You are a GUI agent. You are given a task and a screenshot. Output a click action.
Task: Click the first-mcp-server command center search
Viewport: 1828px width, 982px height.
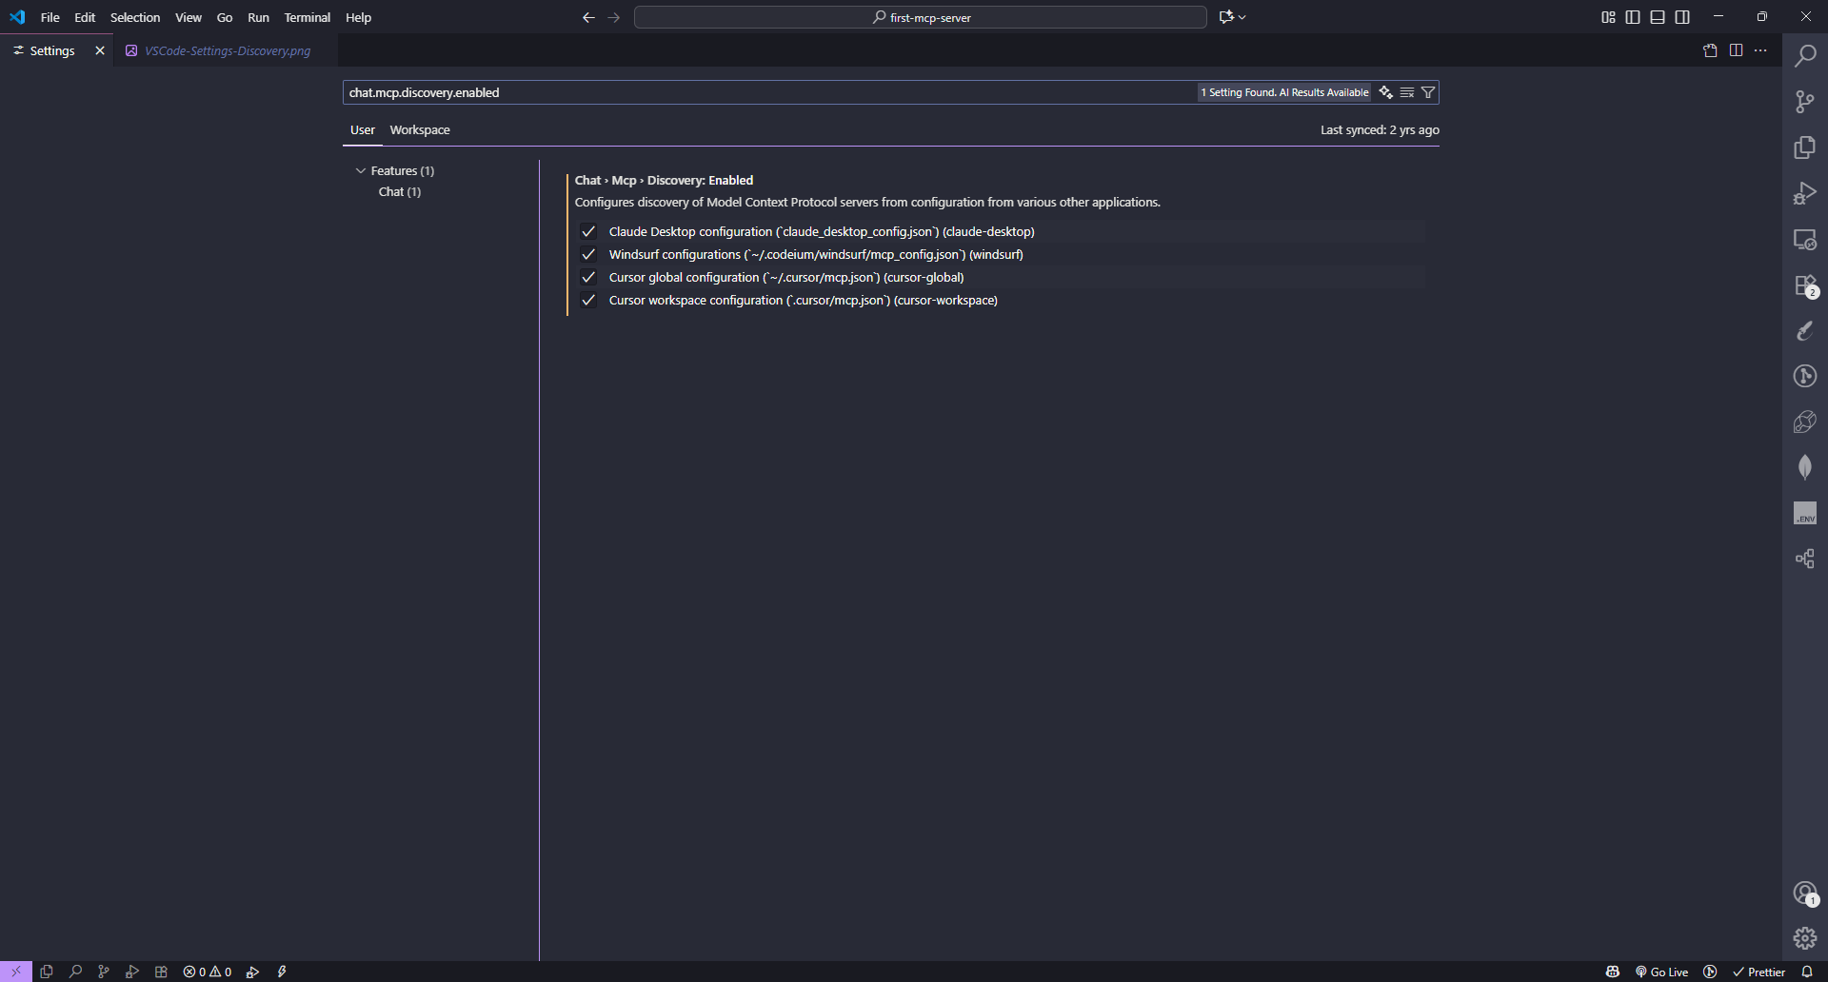click(921, 17)
